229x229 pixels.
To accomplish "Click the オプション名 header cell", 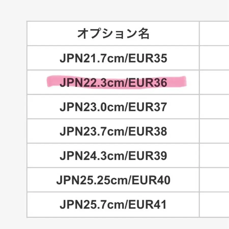I will pyautogui.click(x=113, y=34).
